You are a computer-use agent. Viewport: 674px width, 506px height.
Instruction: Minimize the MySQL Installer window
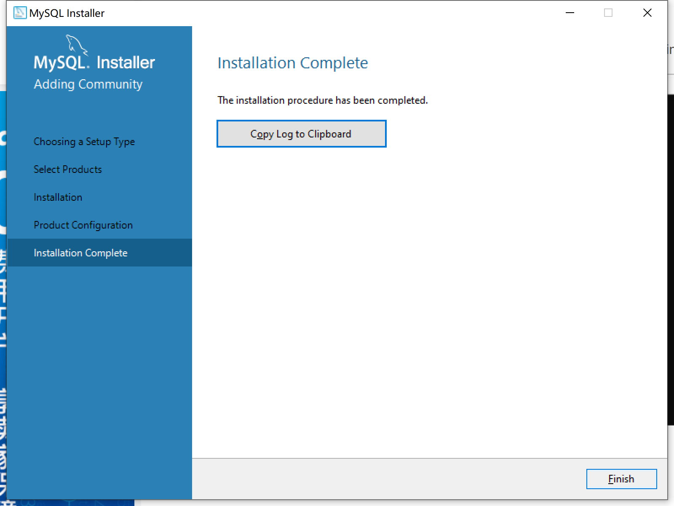click(570, 13)
